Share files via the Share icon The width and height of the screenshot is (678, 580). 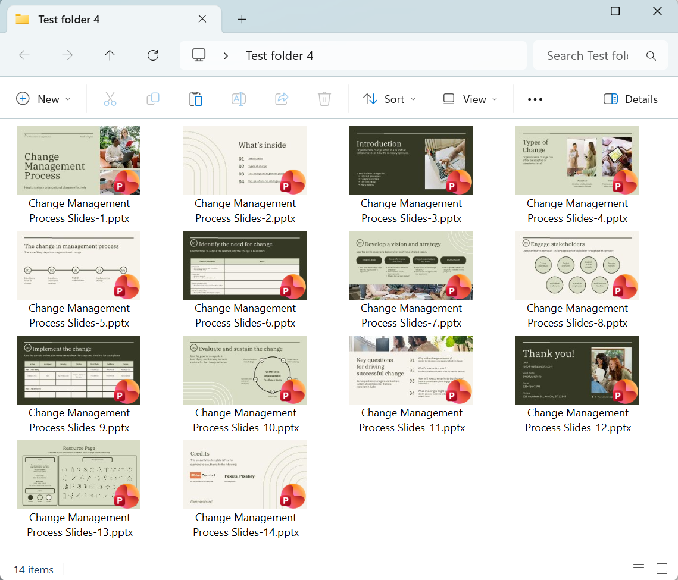tap(282, 99)
